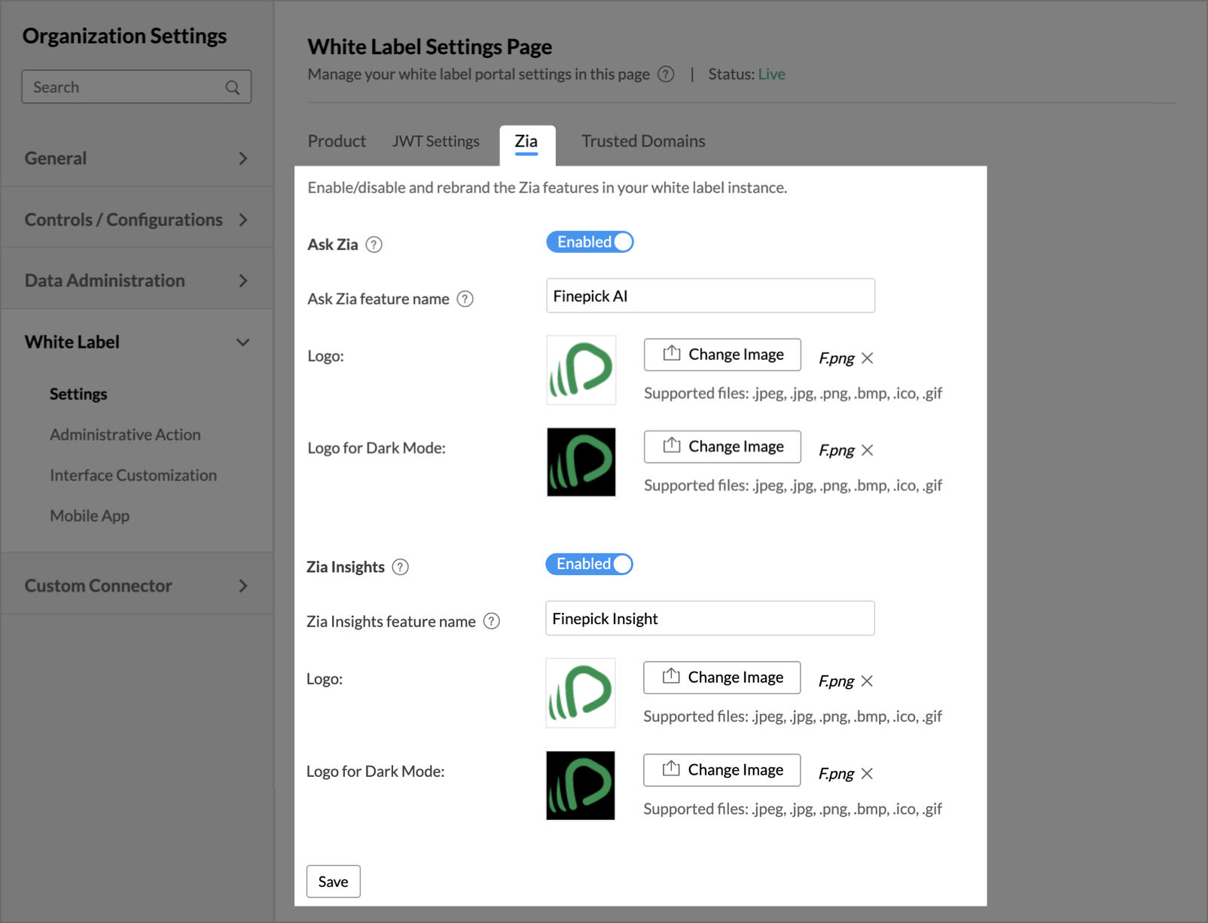Turn off the Zia Insights toggle
This screenshot has height=923, width=1208.
tap(589, 565)
